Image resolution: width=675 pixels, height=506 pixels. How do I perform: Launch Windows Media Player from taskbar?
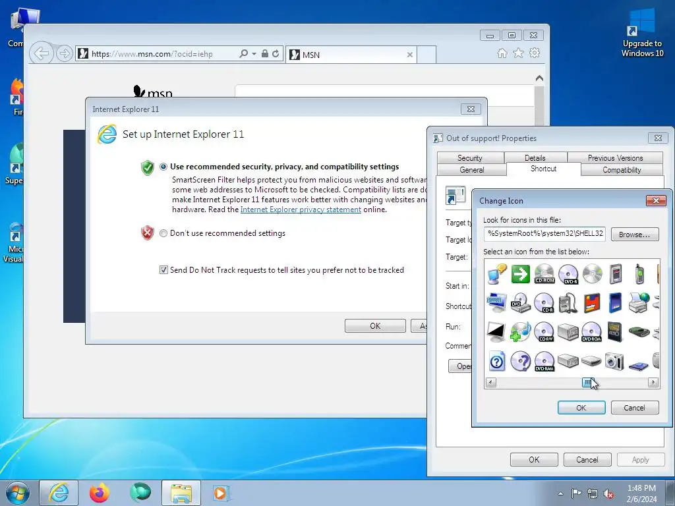coord(221,493)
